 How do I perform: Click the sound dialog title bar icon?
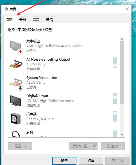tap(6, 9)
